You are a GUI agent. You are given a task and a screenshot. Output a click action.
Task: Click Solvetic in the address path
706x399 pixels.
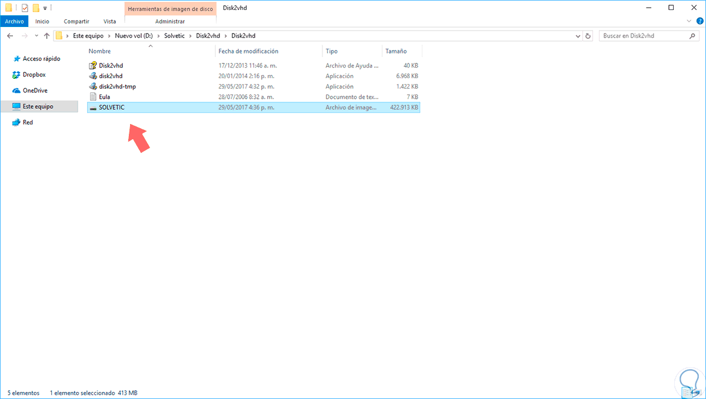click(174, 36)
